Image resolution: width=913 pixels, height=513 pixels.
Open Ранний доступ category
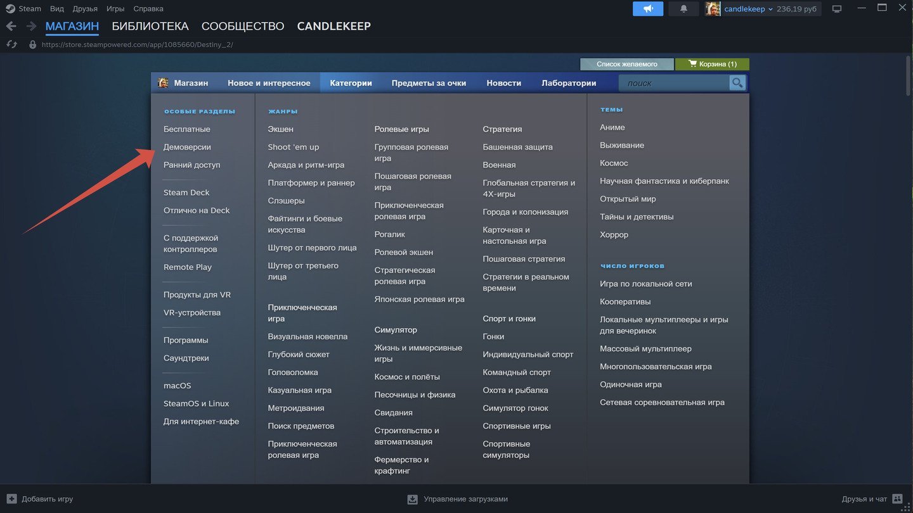192,165
